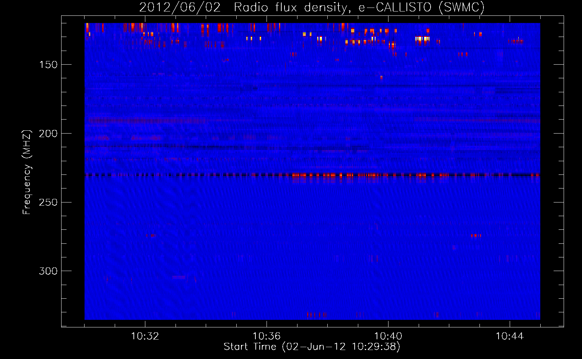Click the 150 frequency tick label

coord(48,65)
